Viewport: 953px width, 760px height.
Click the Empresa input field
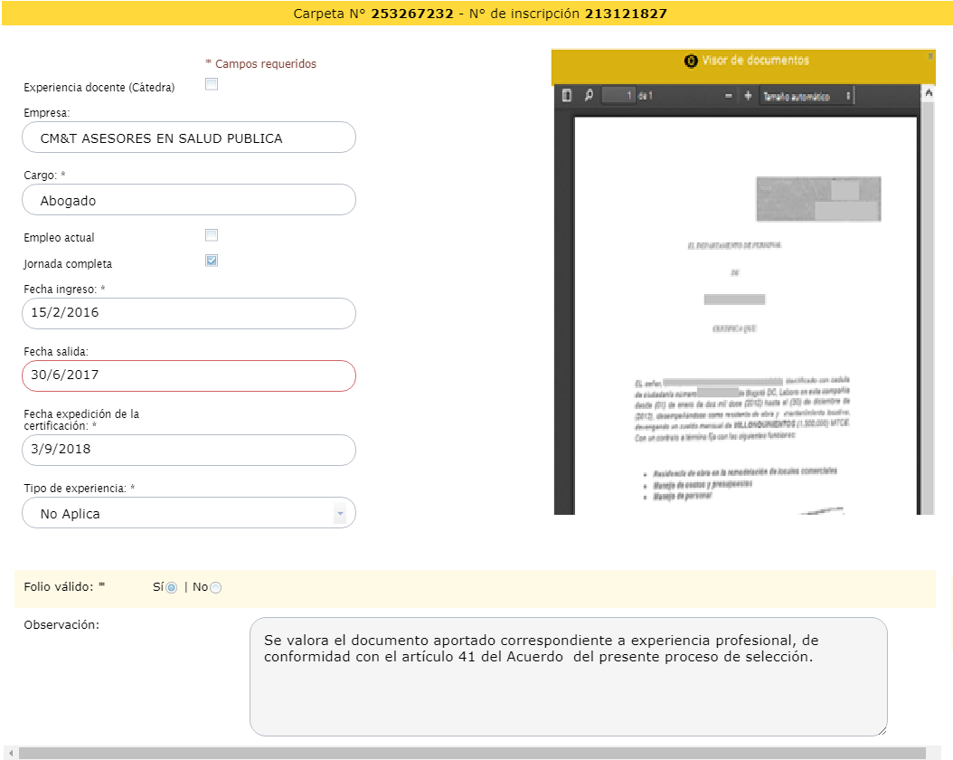(x=188, y=138)
